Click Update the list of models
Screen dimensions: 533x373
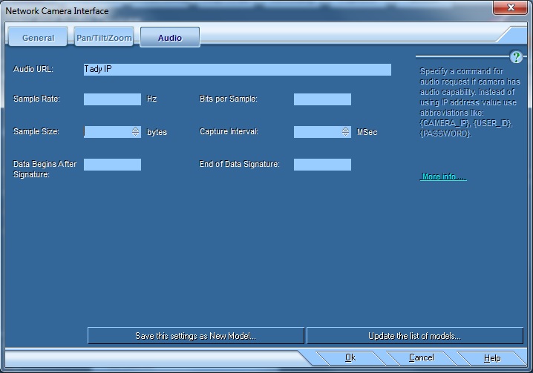pos(415,336)
